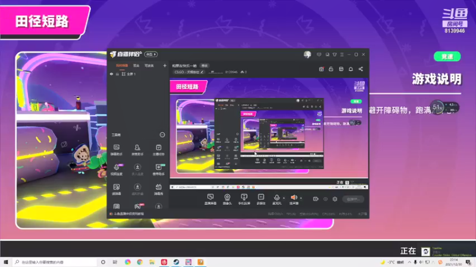Open the 弹幕助手 tool
This screenshot has width=476, height=267.
[117, 150]
